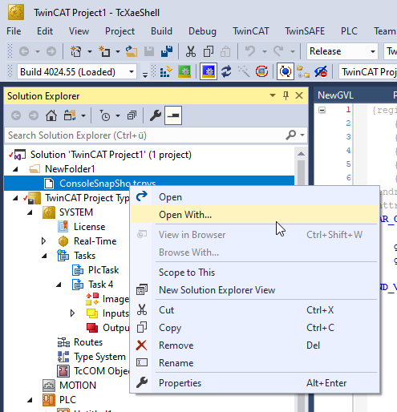Open the TwinCAT menu

[250, 31]
